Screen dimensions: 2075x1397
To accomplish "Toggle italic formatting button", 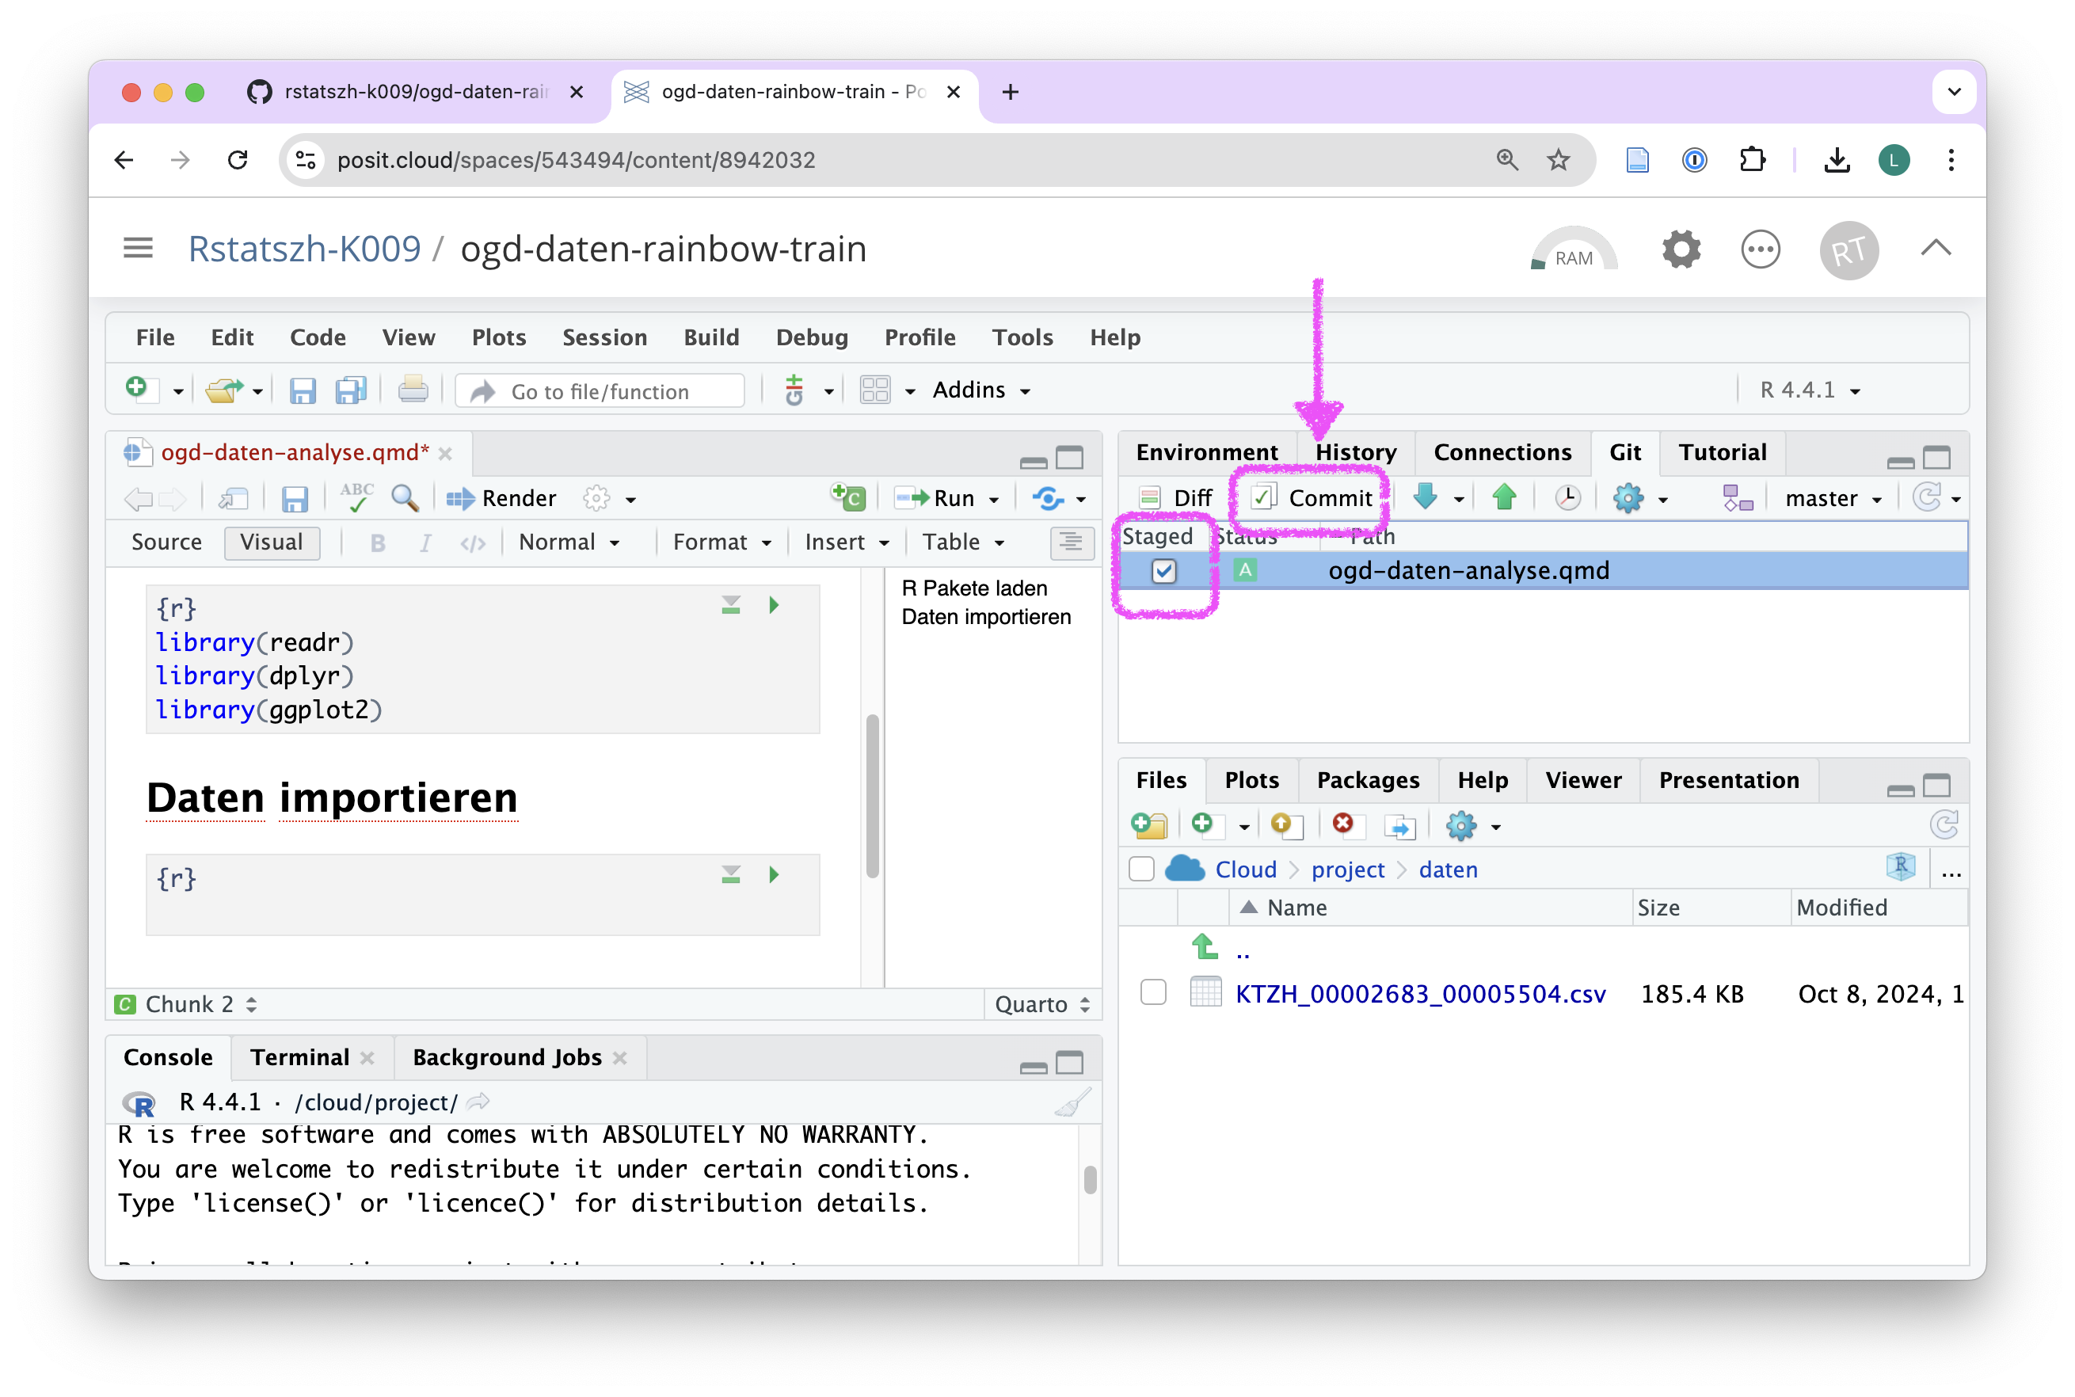I will (425, 542).
